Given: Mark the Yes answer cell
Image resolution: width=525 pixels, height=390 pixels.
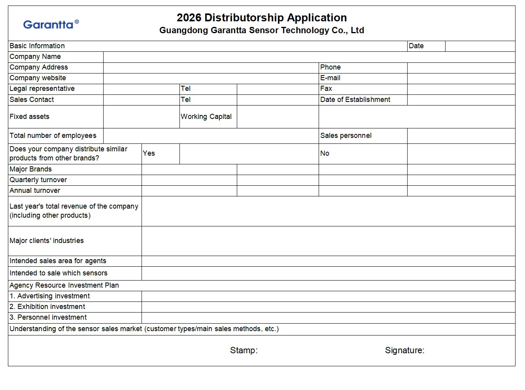Looking at the screenshot, I should [x=249, y=154].
